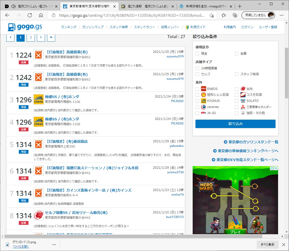Open download options ellipsis for ダウンロード (1).png

54,245
